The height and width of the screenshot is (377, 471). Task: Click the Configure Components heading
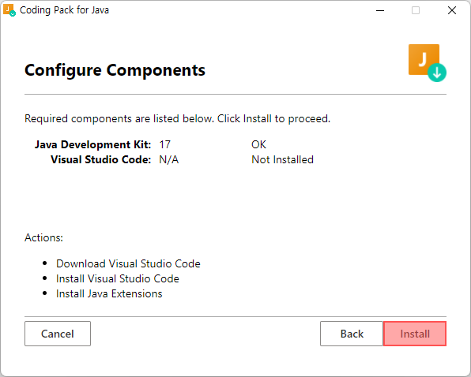115,70
